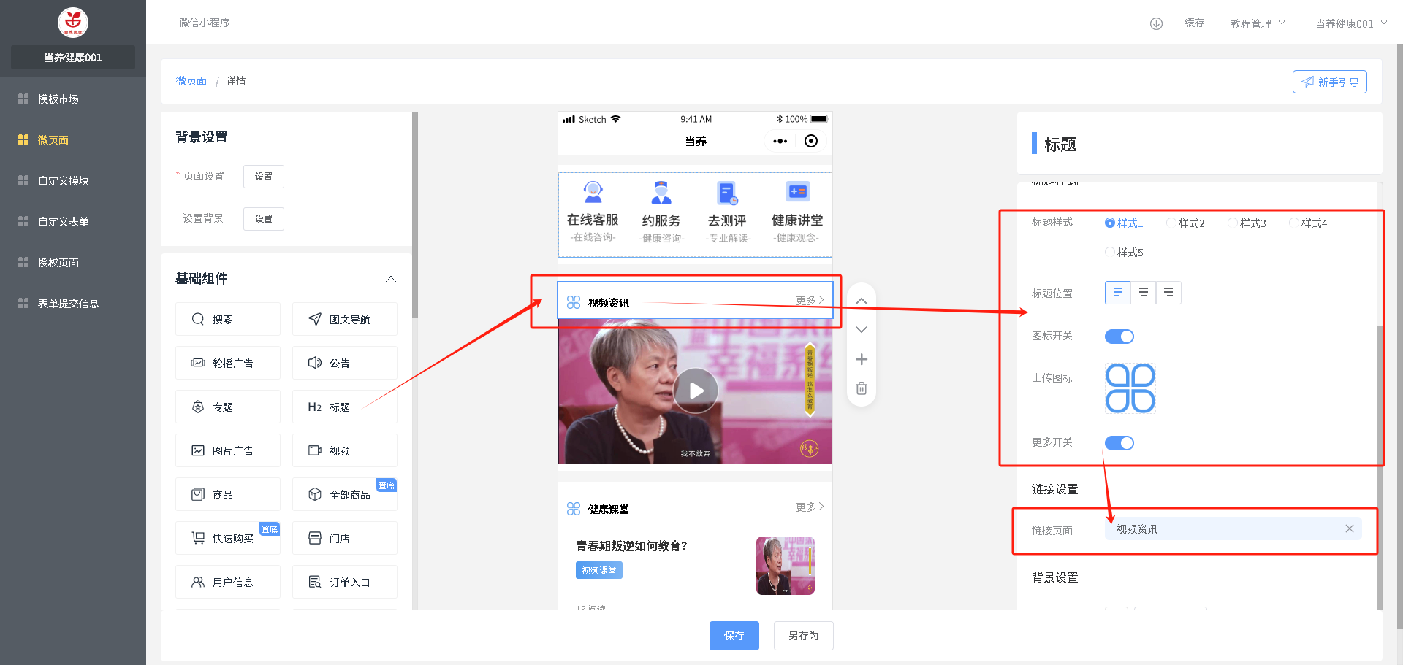Select left-align title position
The image size is (1403, 665).
click(1117, 293)
